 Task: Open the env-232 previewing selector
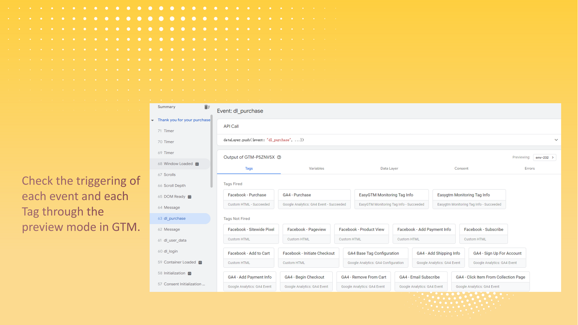pyautogui.click(x=544, y=157)
